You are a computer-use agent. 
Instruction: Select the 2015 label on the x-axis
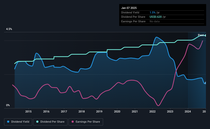[28, 111]
